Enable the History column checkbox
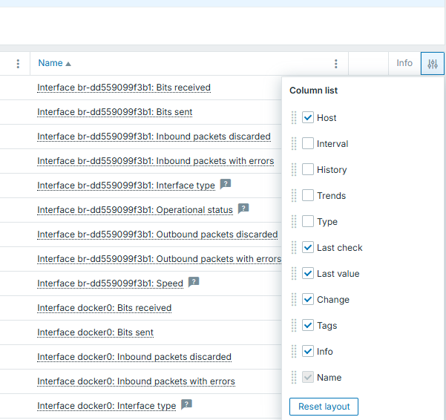The width and height of the screenshot is (446, 420). pyautogui.click(x=308, y=169)
